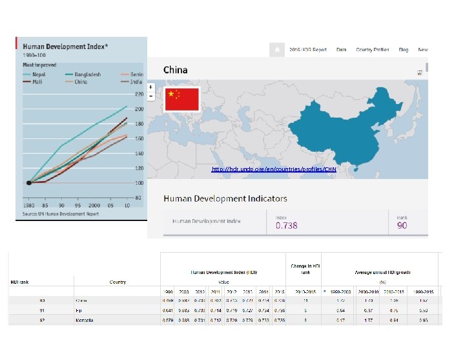Click the HDI rank column header
The height and width of the screenshot is (349, 465).
(x=19, y=282)
